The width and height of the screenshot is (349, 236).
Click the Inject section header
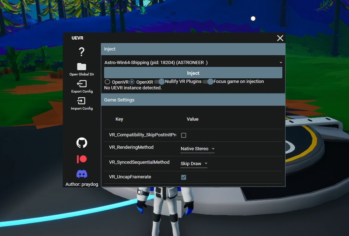click(193, 49)
